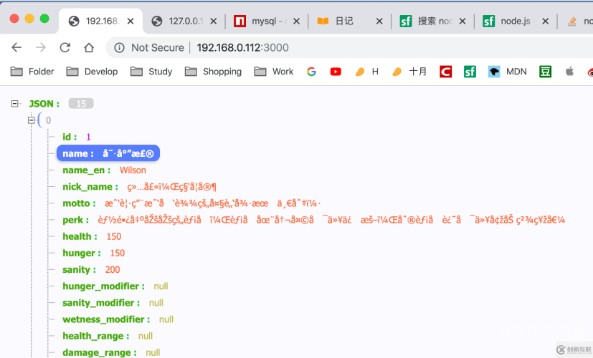Viewport: 593px width, 358px height.
Task: Open the Folder bookmarks folder
Action: coord(32,72)
